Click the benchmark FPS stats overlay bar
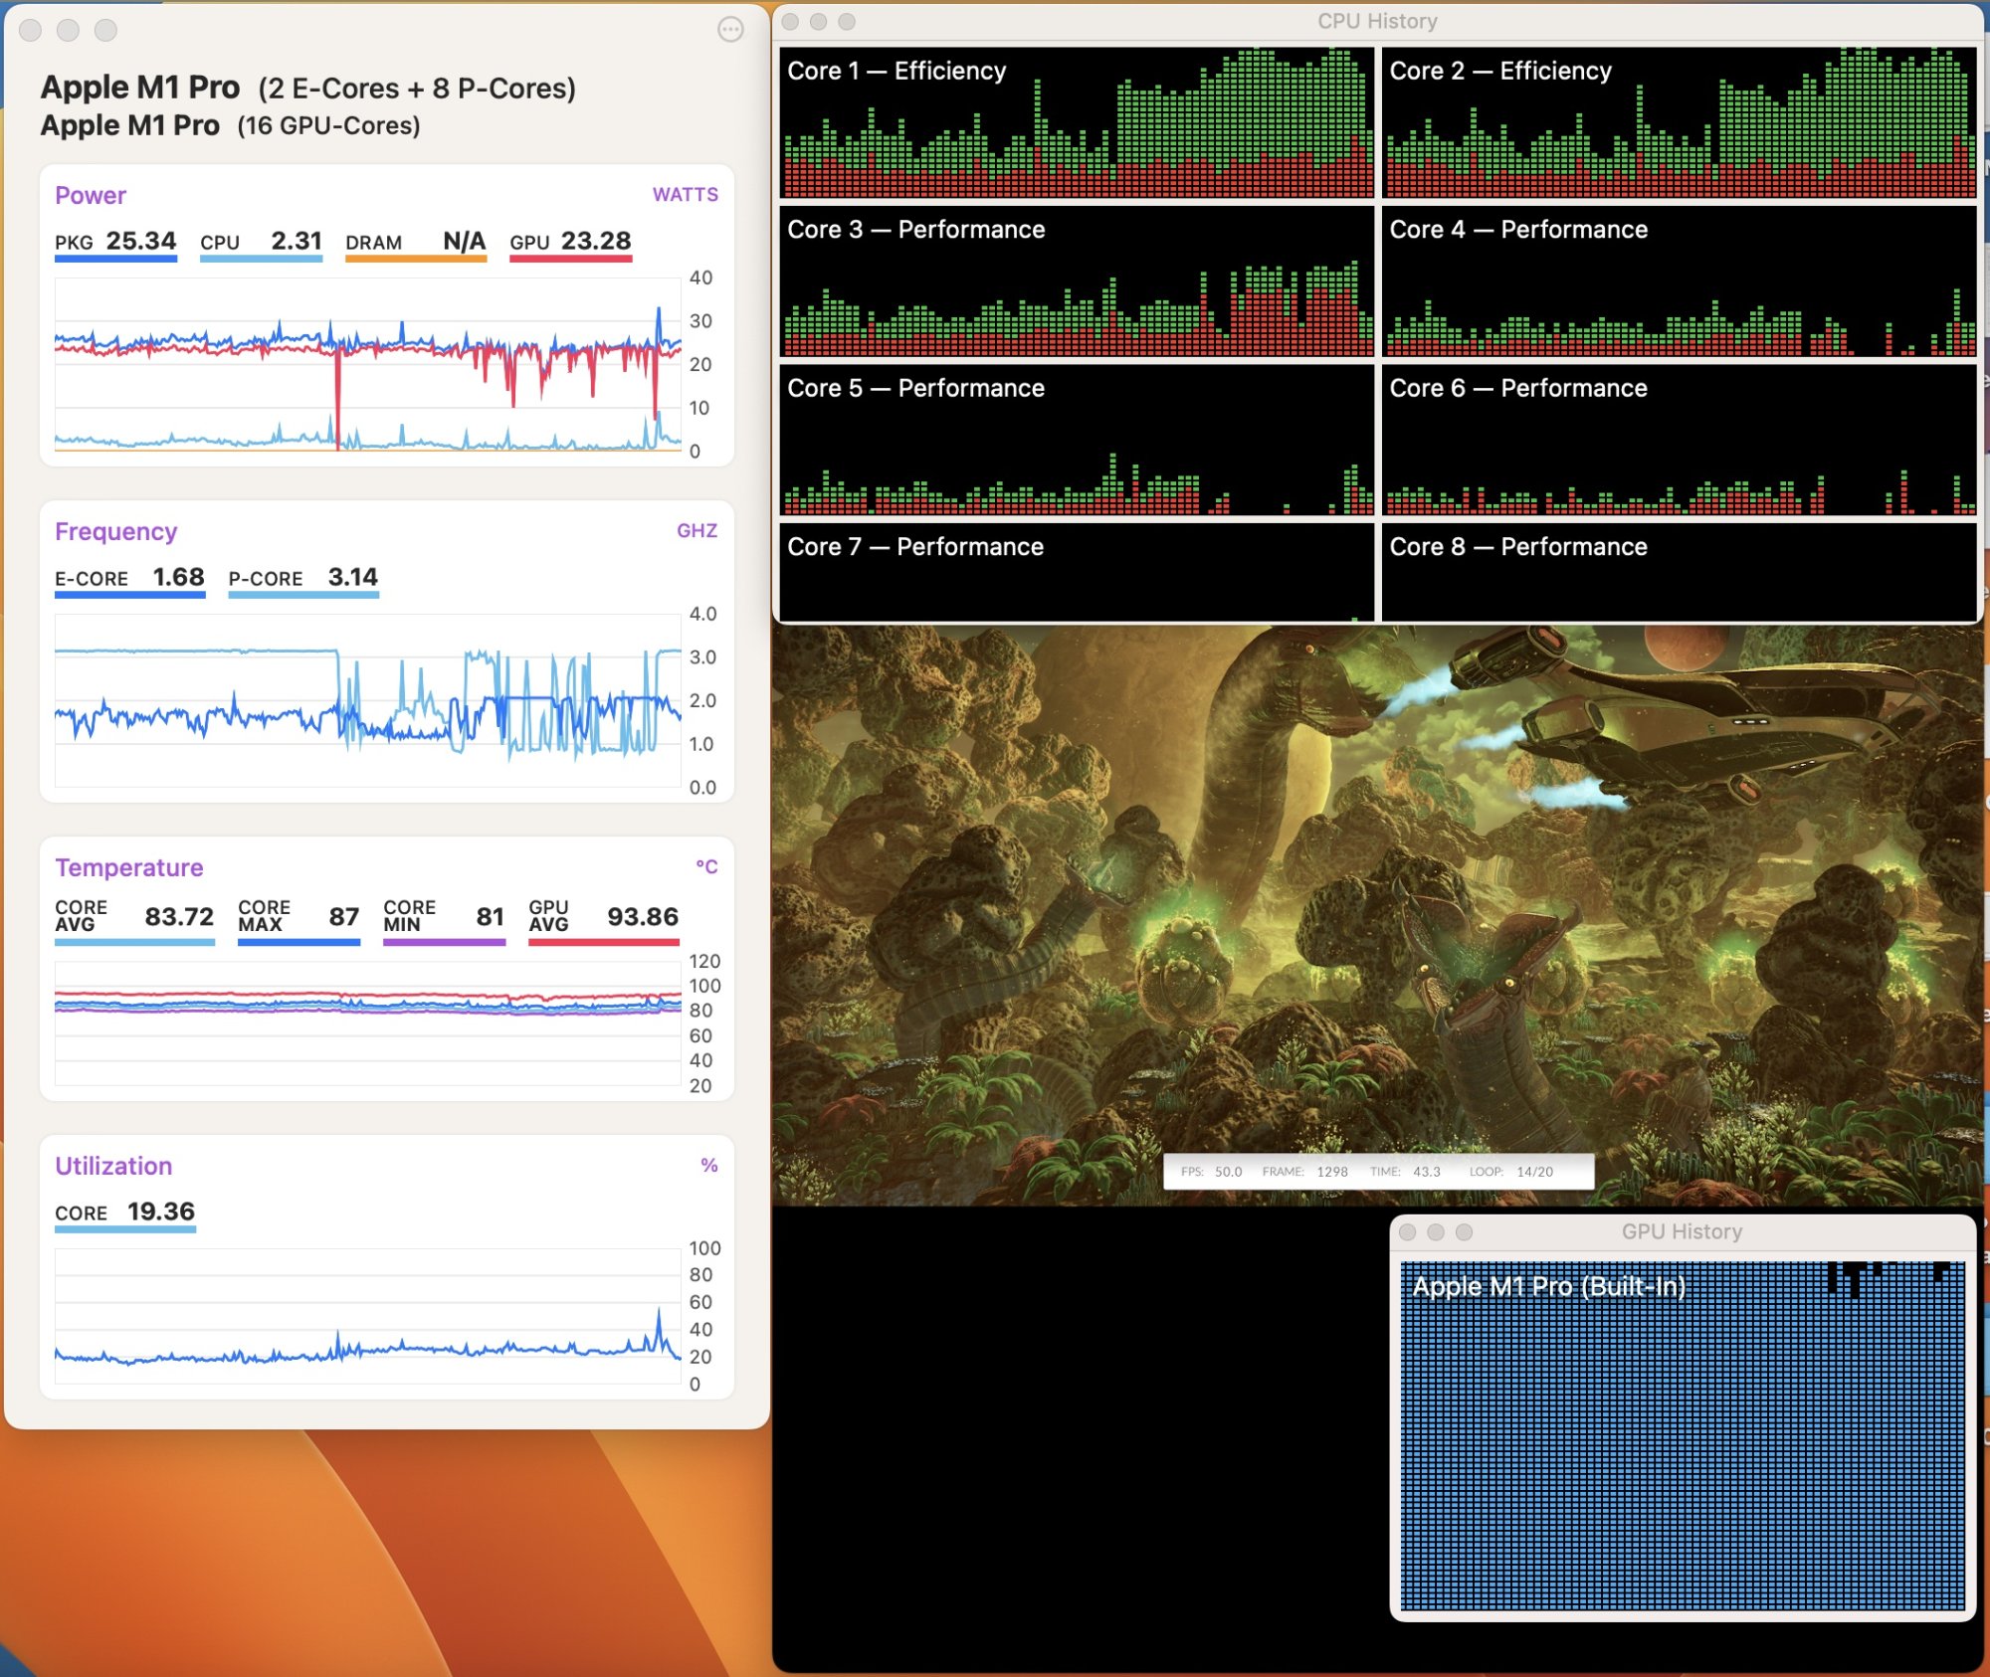1990x1677 pixels. 1378,1172
